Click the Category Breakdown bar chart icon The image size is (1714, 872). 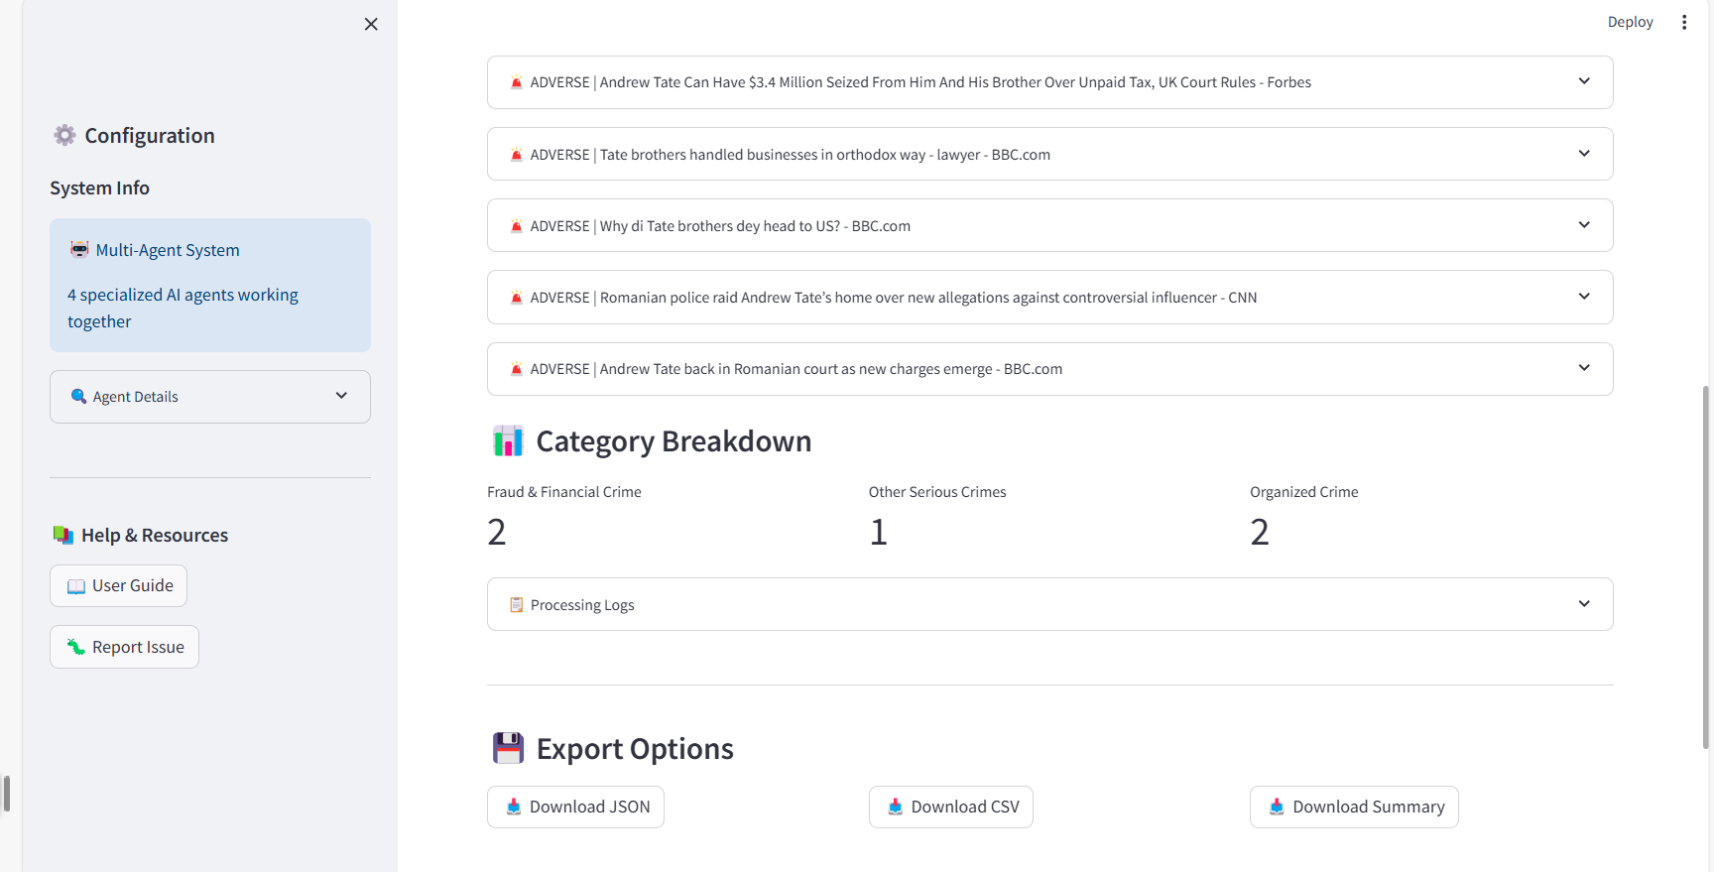click(x=508, y=441)
